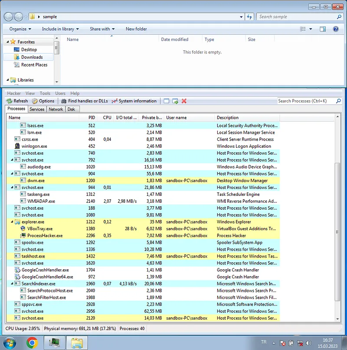Open Help icon in Explorer window

point(335,29)
